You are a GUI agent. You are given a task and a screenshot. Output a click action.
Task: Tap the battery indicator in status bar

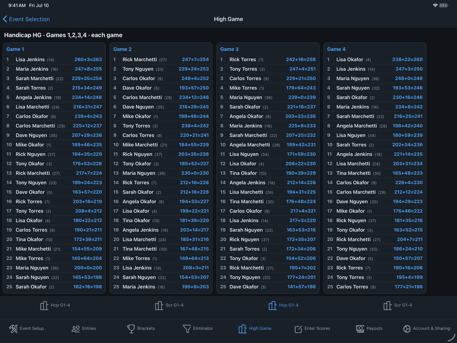(444, 5)
